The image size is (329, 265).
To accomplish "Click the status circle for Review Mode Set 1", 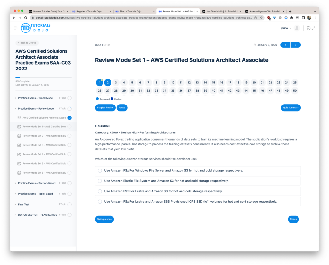I will (x=70, y=127).
